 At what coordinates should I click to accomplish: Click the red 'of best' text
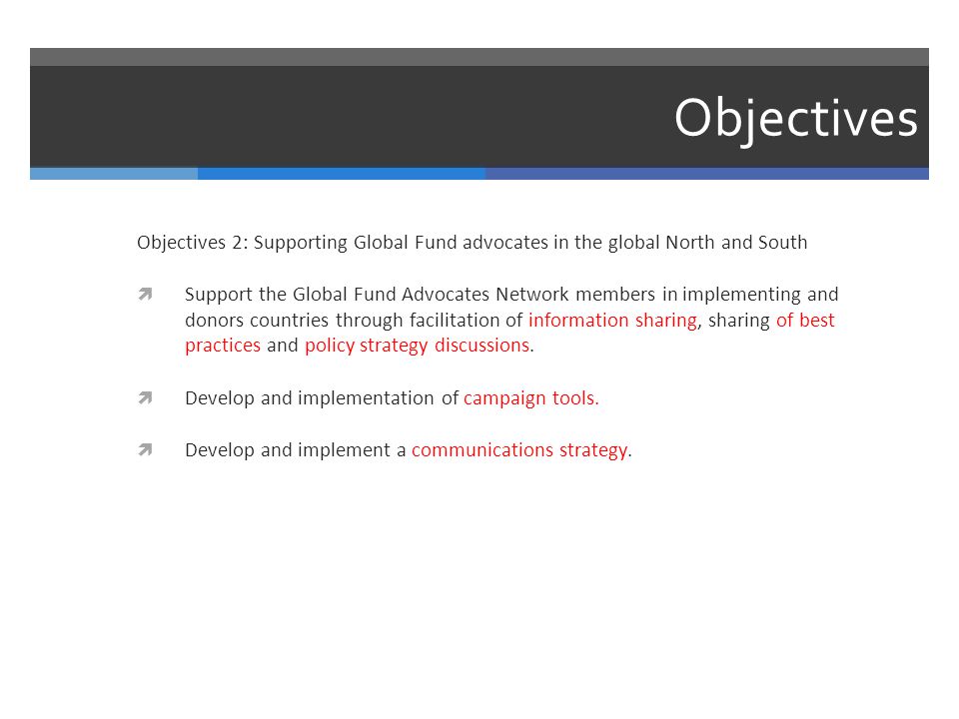[x=805, y=321]
